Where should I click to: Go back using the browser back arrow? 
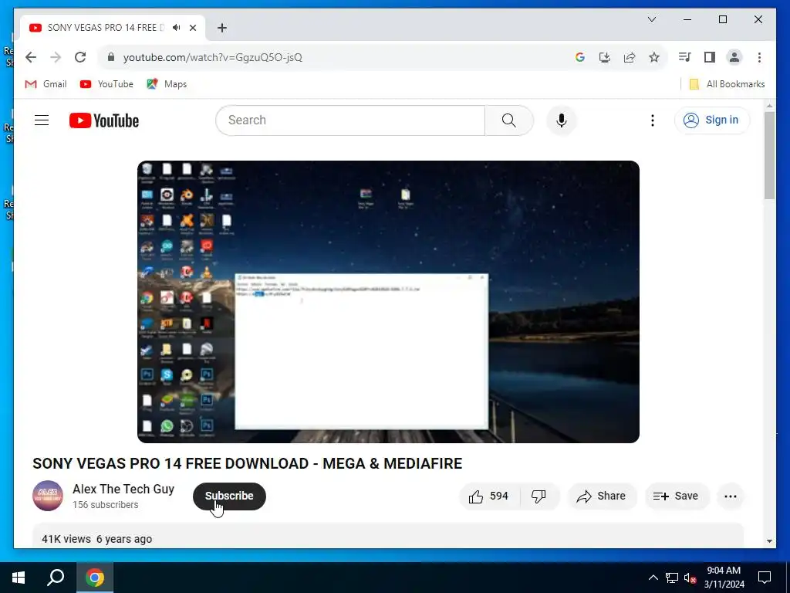31,57
